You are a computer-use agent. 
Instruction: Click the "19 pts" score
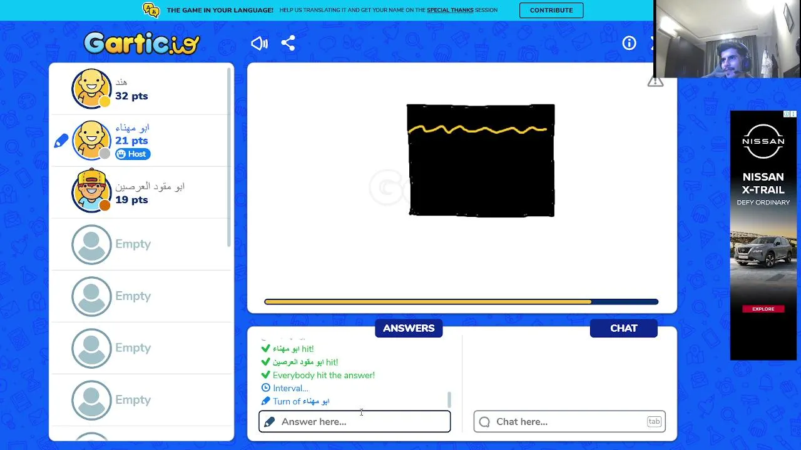click(131, 199)
